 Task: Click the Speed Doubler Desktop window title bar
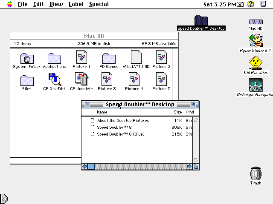[x=140, y=104]
